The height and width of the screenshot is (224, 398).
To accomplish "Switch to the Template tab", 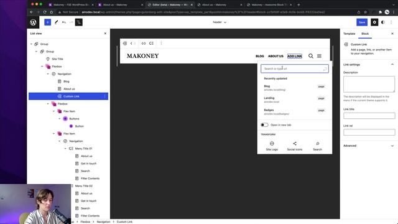I will pos(349,34).
